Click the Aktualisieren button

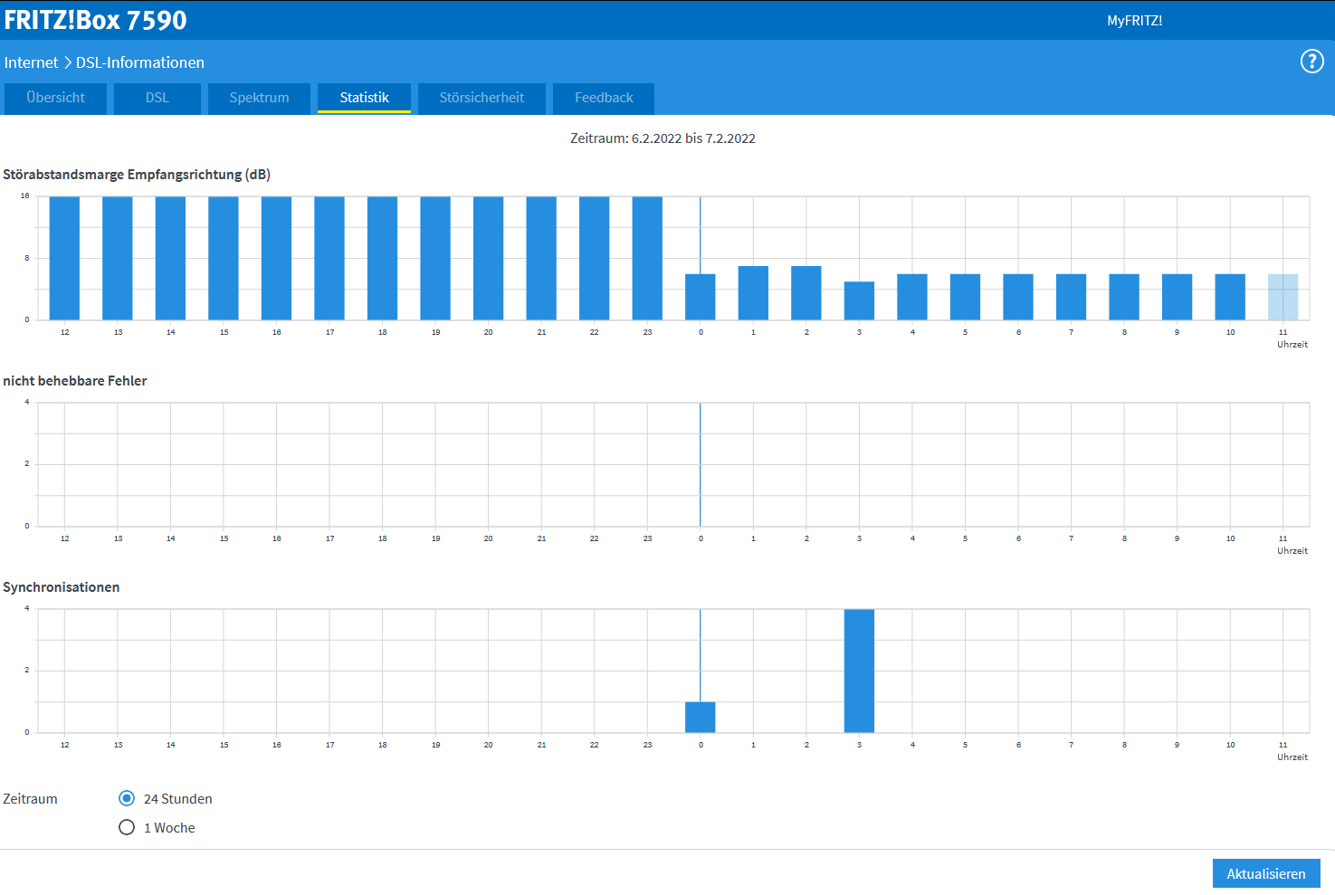1266,873
